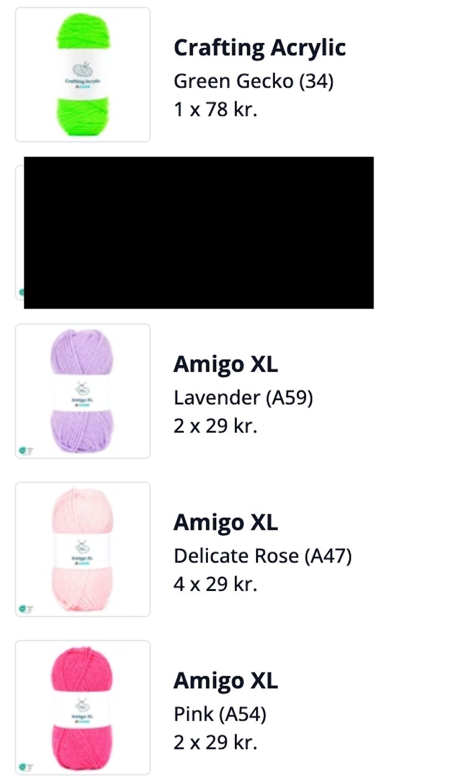450x779 pixels.
Task: Click the badge icon on Pink thumbnail
Action: pos(25,767)
